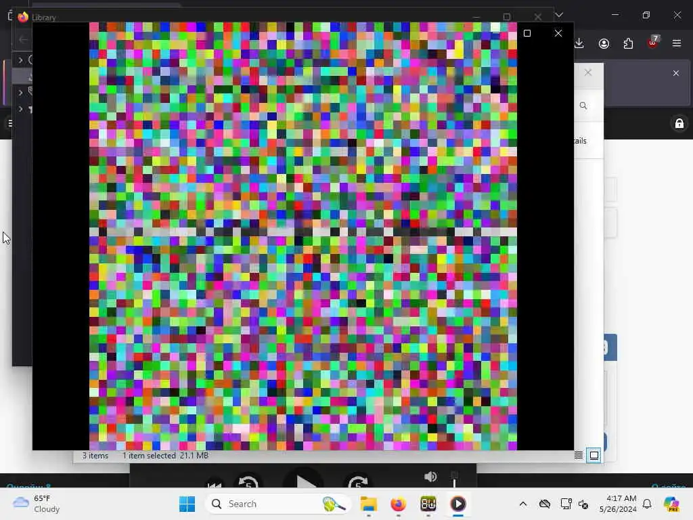The height and width of the screenshot is (520, 693).
Task: Click the red uBlock extension icon
Action: pyautogui.click(x=653, y=43)
